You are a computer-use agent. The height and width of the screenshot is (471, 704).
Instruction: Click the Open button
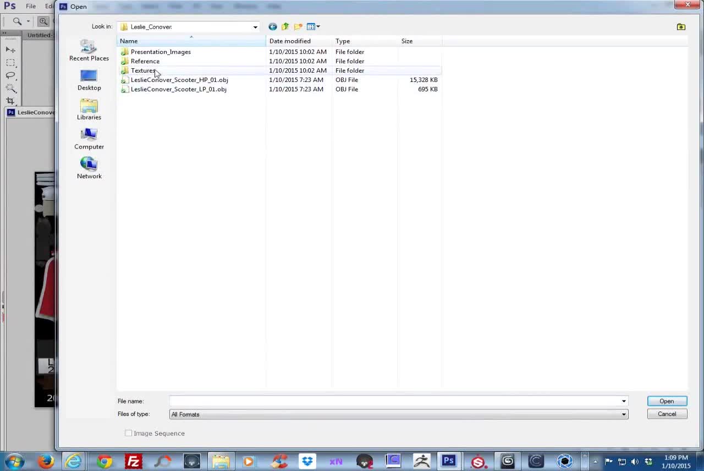coord(667,401)
